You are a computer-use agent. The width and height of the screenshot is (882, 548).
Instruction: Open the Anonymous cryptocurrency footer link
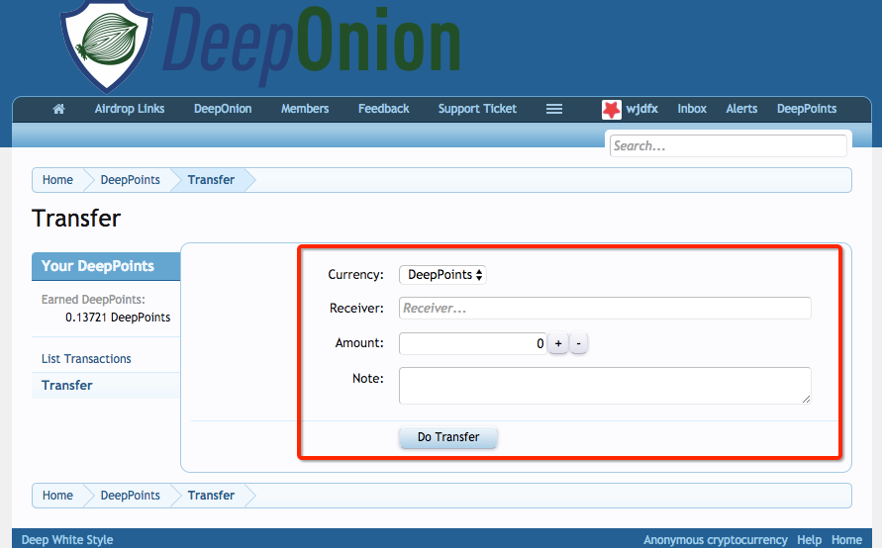click(716, 540)
